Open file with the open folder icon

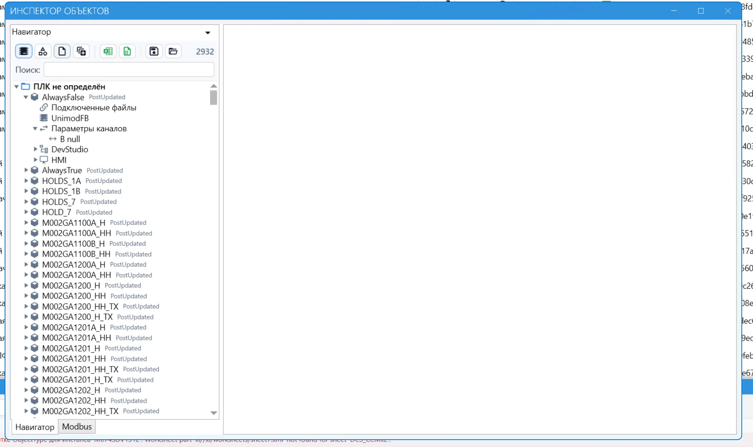point(173,51)
